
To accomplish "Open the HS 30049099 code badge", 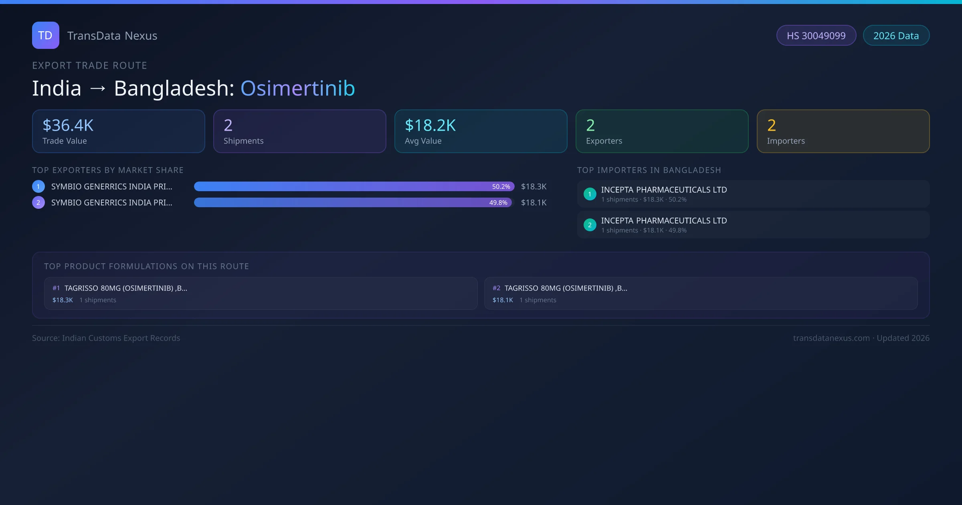I will point(816,36).
